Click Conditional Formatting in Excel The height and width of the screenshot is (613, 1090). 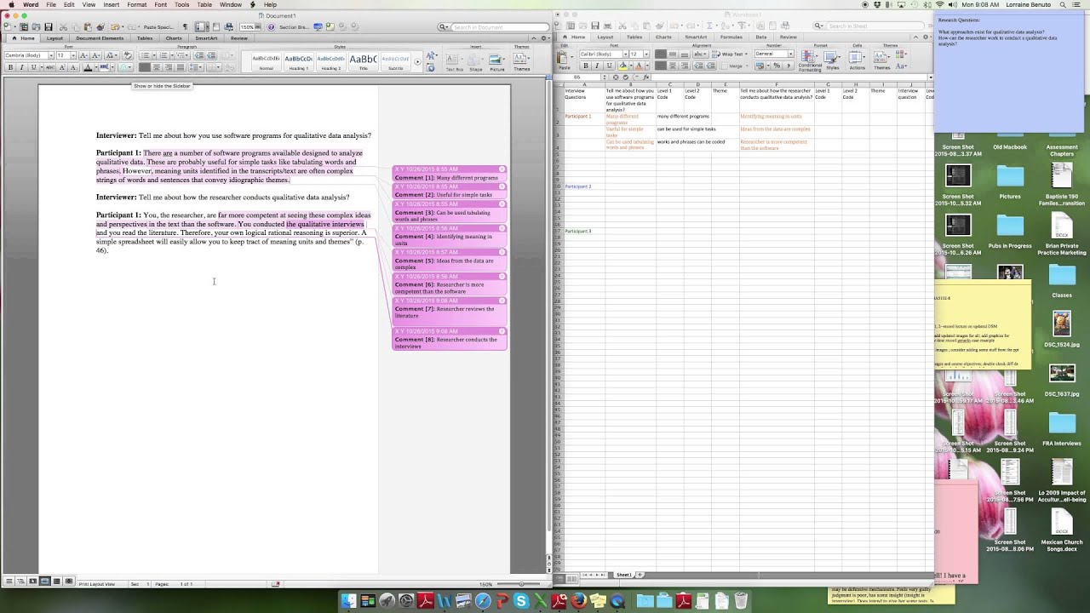tap(810, 60)
